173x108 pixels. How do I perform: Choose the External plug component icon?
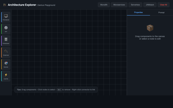click(6, 51)
